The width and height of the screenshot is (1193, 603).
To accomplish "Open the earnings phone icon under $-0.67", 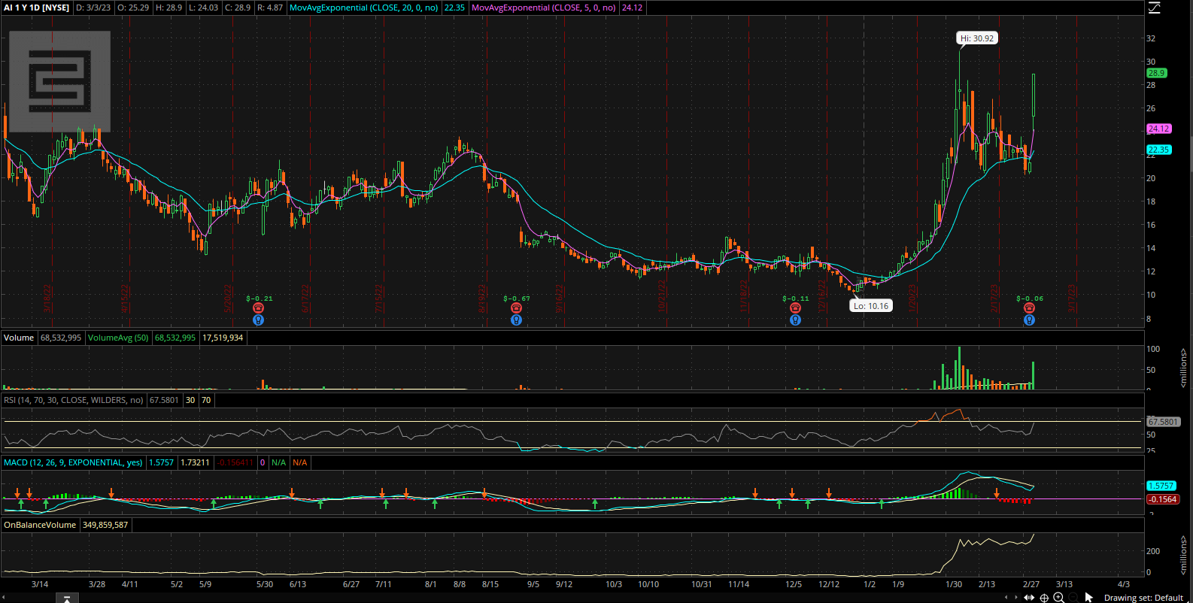I will coord(516,308).
